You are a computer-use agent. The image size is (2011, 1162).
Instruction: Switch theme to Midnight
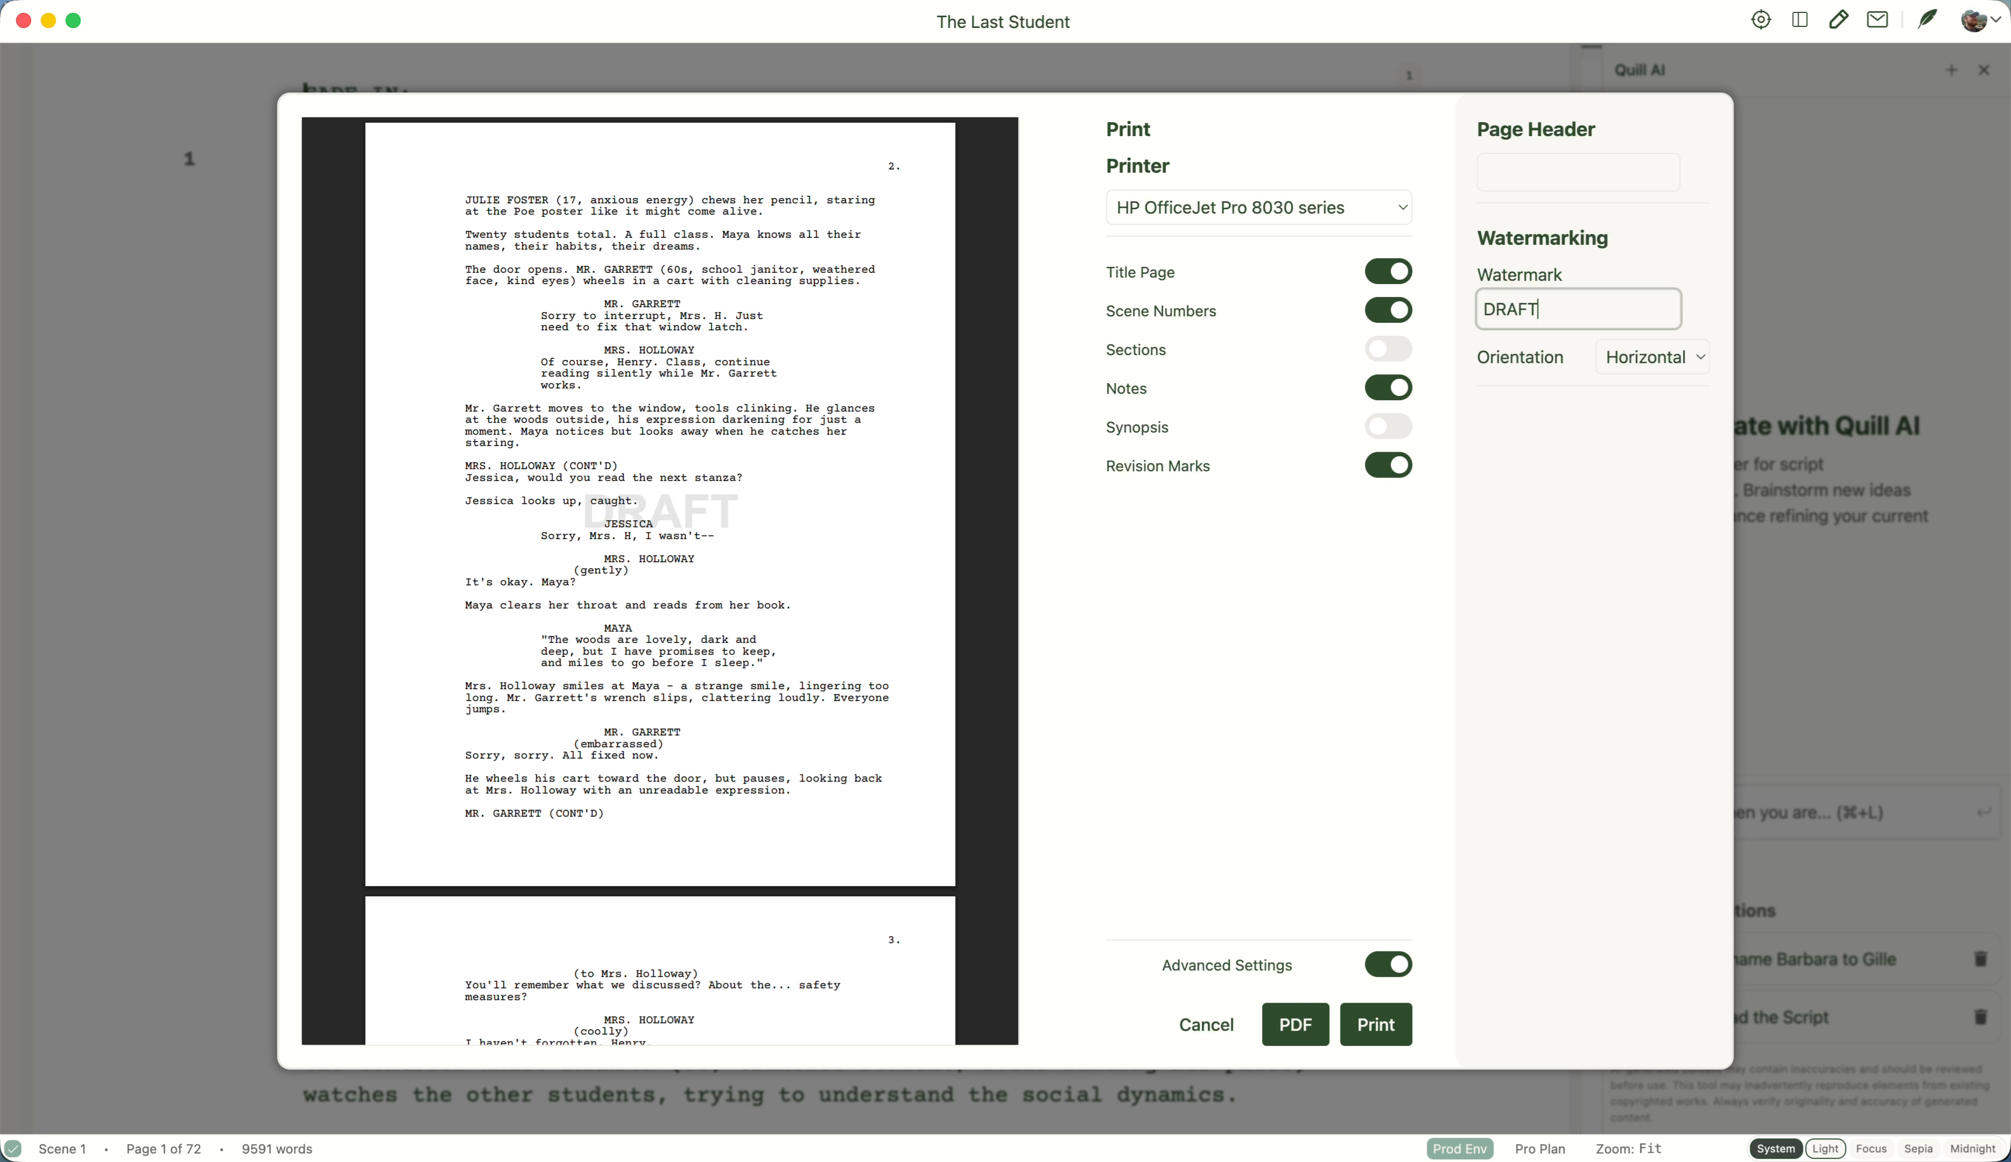click(x=1972, y=1149)
